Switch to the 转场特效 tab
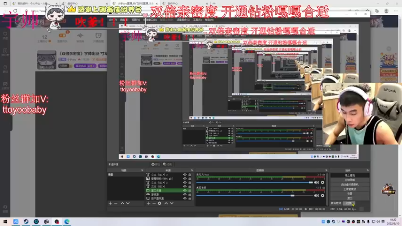This screenshot has width=402, height=226. pyautogui.click(x=336, y=203)
